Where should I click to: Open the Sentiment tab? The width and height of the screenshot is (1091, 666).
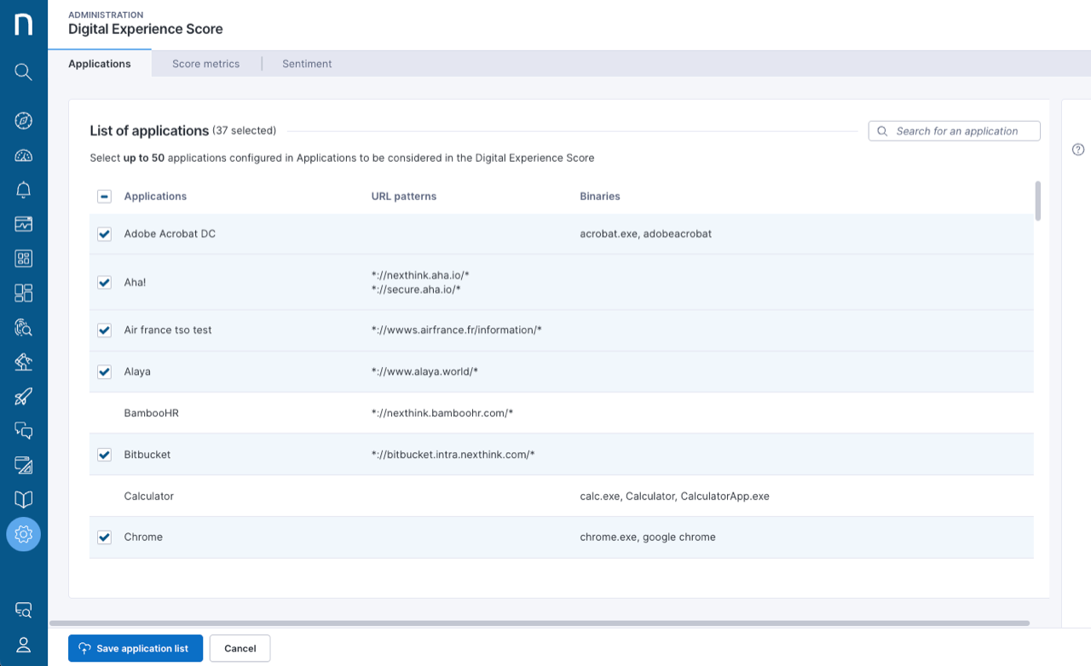pos(307,64)
